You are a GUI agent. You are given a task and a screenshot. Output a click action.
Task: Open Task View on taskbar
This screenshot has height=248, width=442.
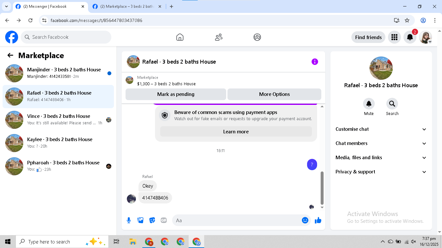pos(116,242)
